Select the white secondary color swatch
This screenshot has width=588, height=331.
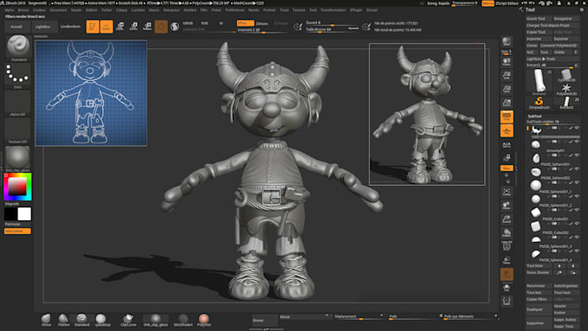coord(24,214)
